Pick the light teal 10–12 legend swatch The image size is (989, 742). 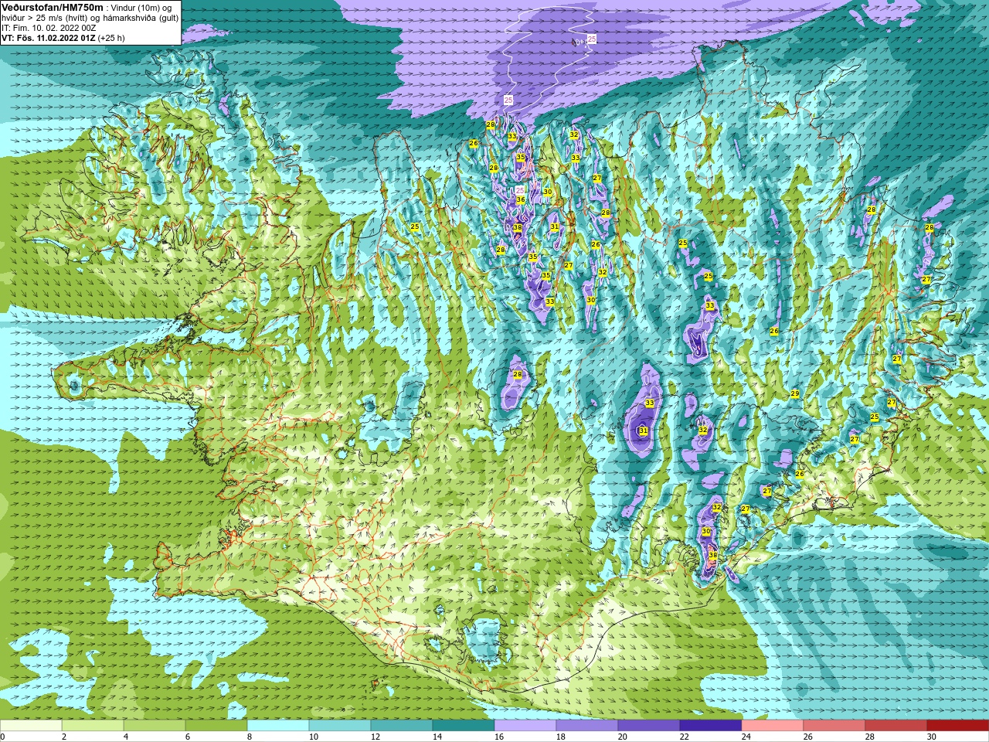tap(340, 726)
